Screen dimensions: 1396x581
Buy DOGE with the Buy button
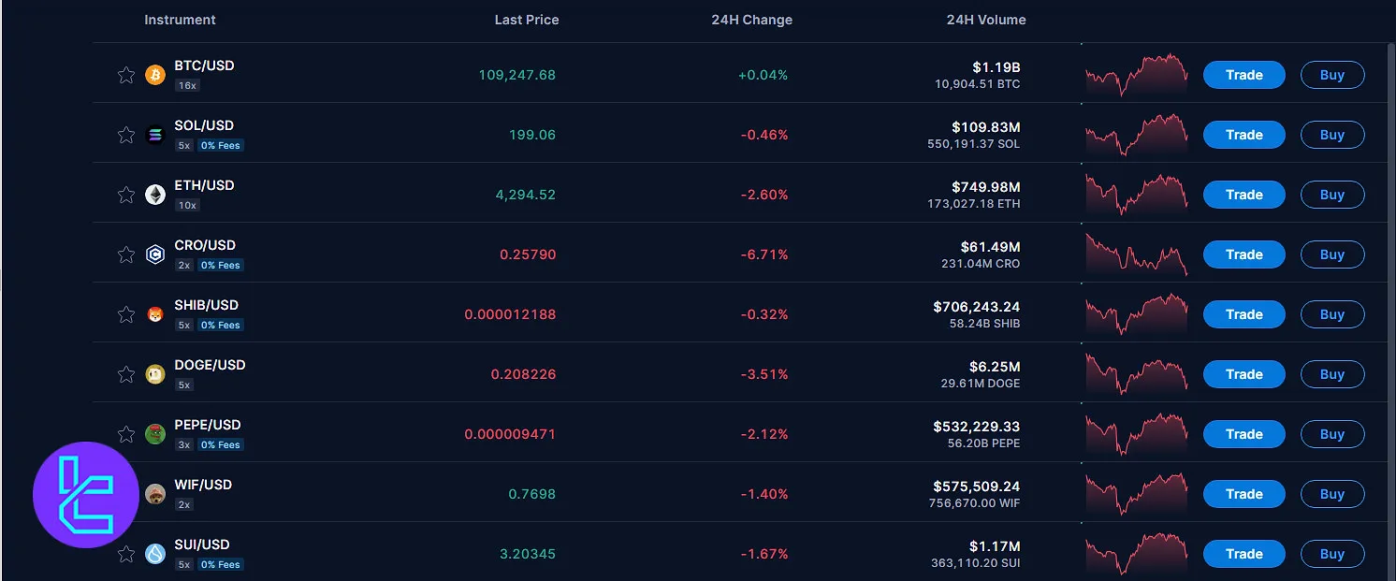(1332, 374)
